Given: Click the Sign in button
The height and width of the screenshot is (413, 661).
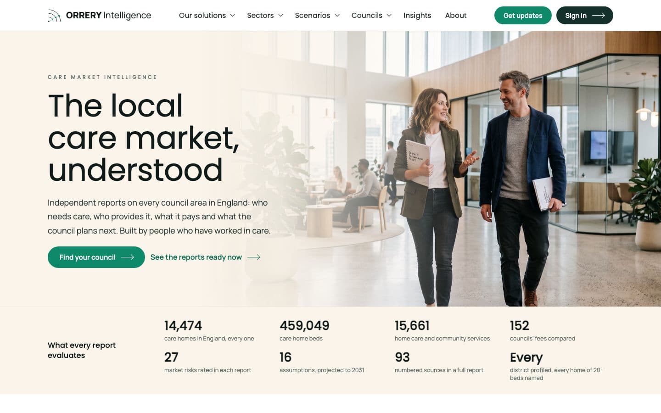Looking at the screenshot, I should (585, 16).
